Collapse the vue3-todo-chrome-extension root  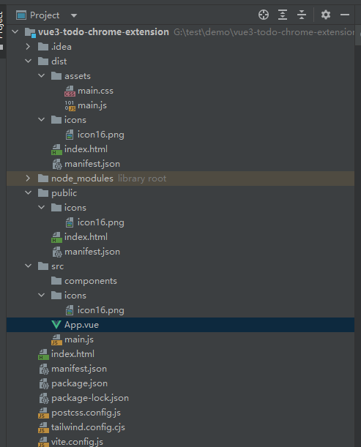pos(15,31)
